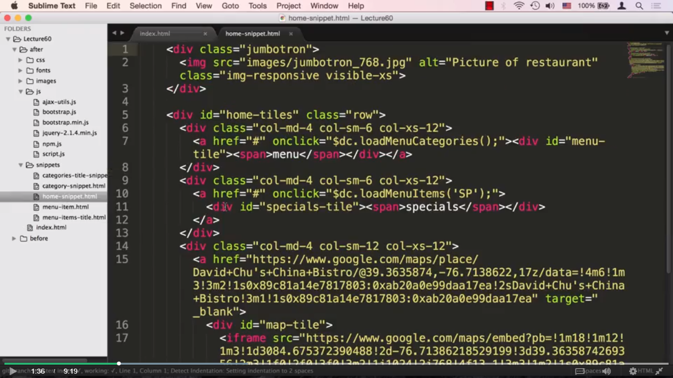This screenshot has width=673, height=378.
Task: Open the video player settings gear
Action: tap(633, 371)
